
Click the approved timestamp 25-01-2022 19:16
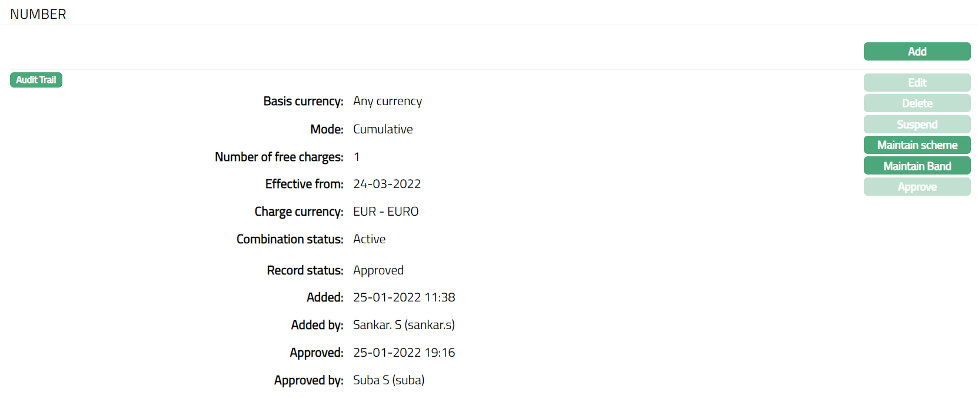tap(404, 353)
